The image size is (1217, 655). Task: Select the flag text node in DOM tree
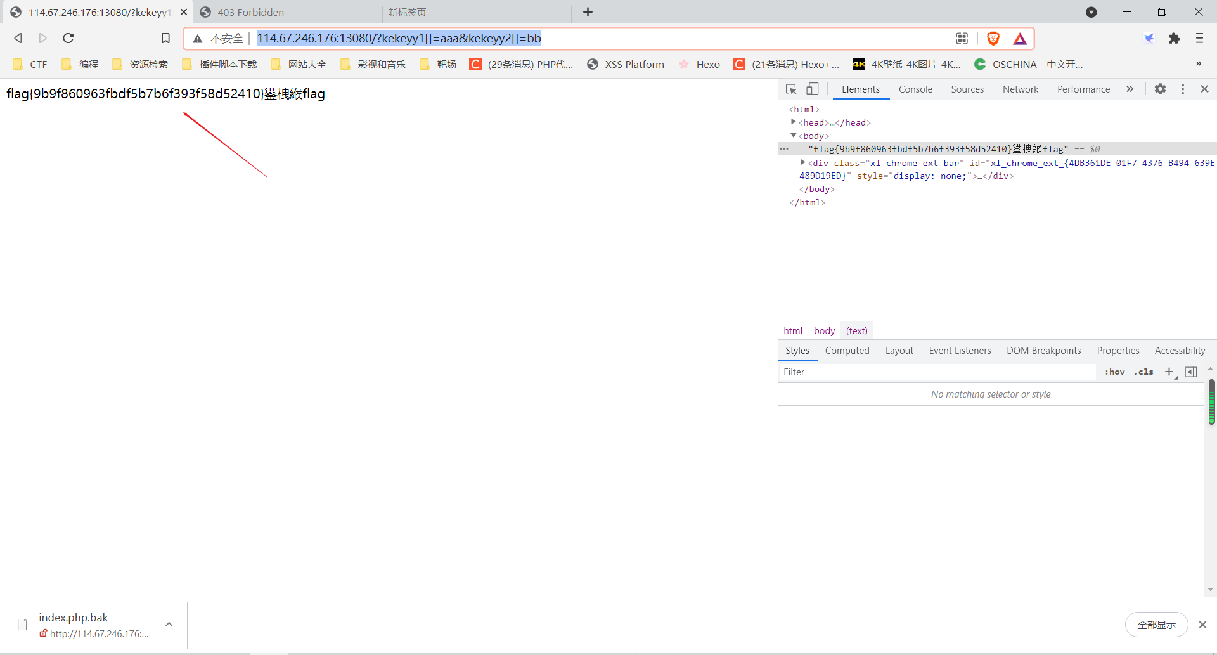938,149
